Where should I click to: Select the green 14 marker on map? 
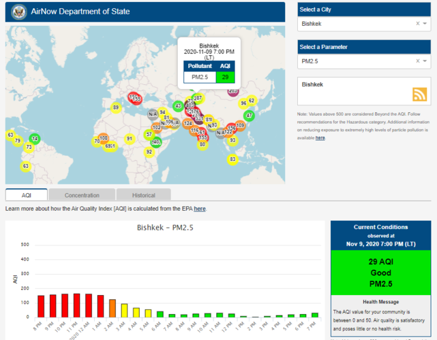click(35, 139)
